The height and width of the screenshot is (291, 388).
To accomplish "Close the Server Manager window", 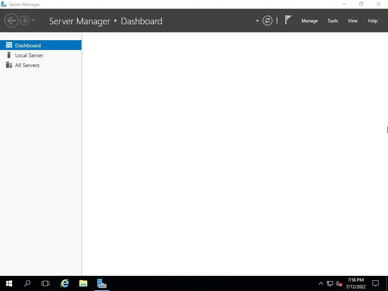I will (379, 4).
